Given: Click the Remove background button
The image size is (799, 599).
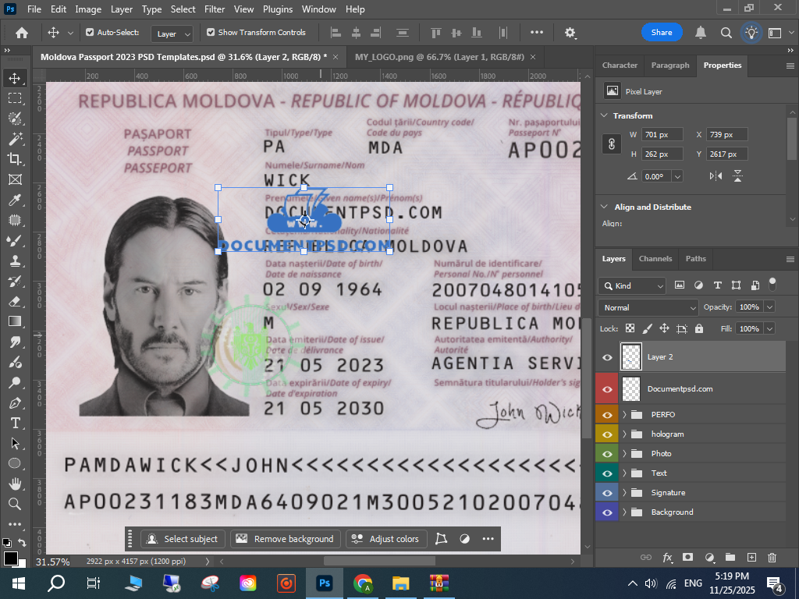Looking at the screenshot, I should pyautogui.click(x=286, y=538).
